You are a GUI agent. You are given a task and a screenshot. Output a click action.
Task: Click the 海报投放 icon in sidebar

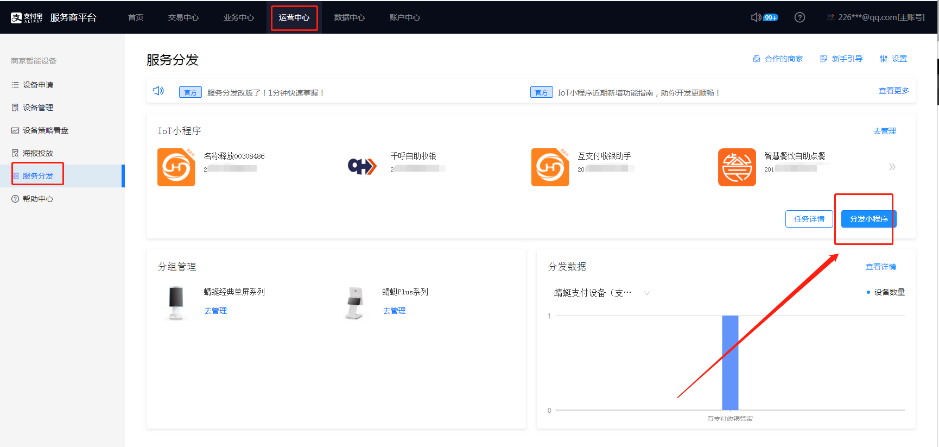coord(15,153)
